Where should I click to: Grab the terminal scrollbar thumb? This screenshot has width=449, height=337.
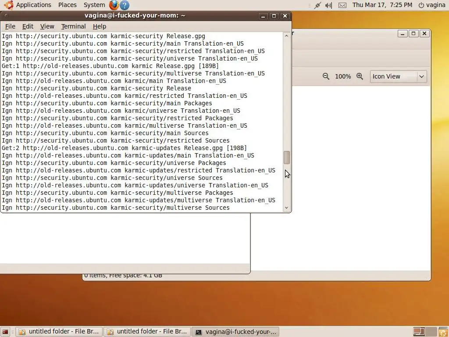(x=286, y=158)
